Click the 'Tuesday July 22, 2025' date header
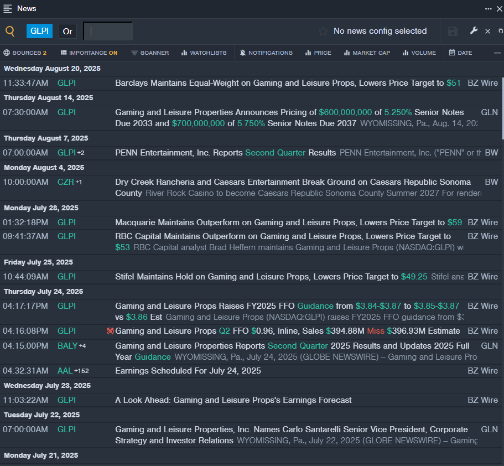504x466 pixels. click(42, 415)
